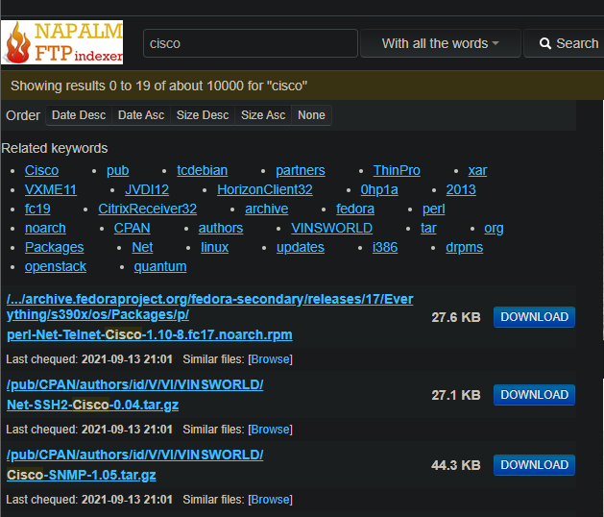Open the CitrixReceiver32 keyword link

tap(147, 209)
